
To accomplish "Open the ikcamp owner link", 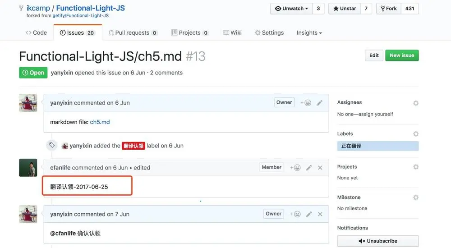I will click(x=38, y=8).
